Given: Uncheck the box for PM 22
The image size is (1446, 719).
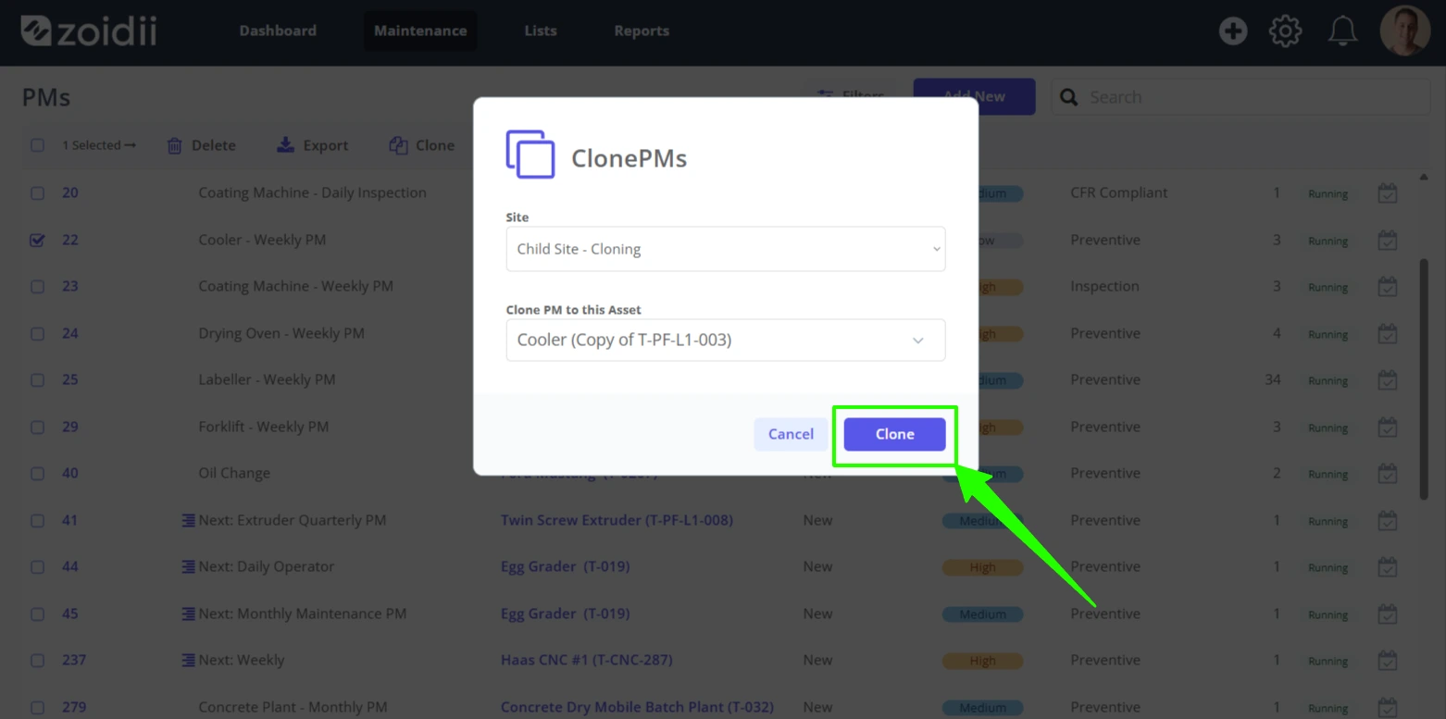Looking at the screenshot, I should [37, 240].
